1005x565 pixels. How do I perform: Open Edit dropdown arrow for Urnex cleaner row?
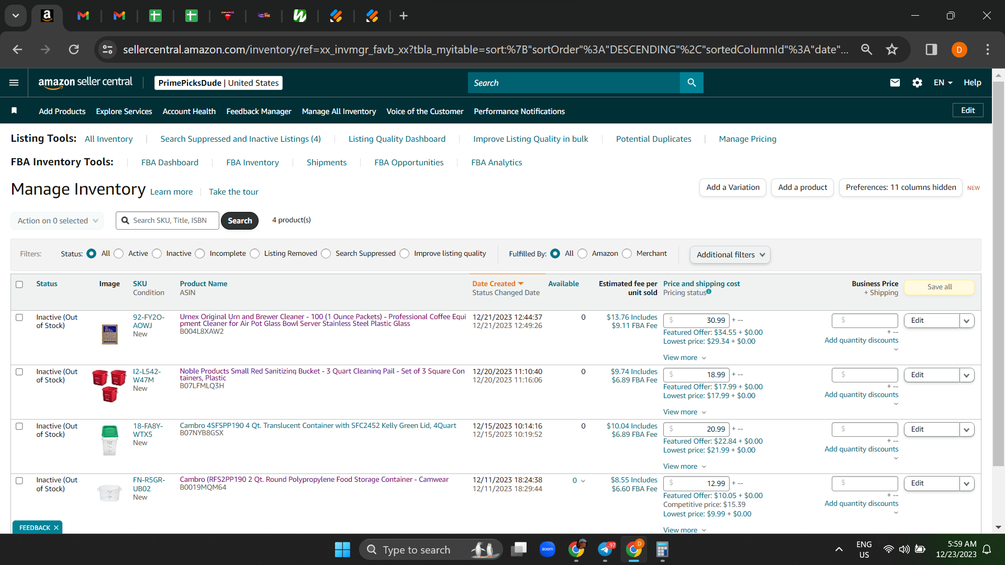(x=967, y=321)
